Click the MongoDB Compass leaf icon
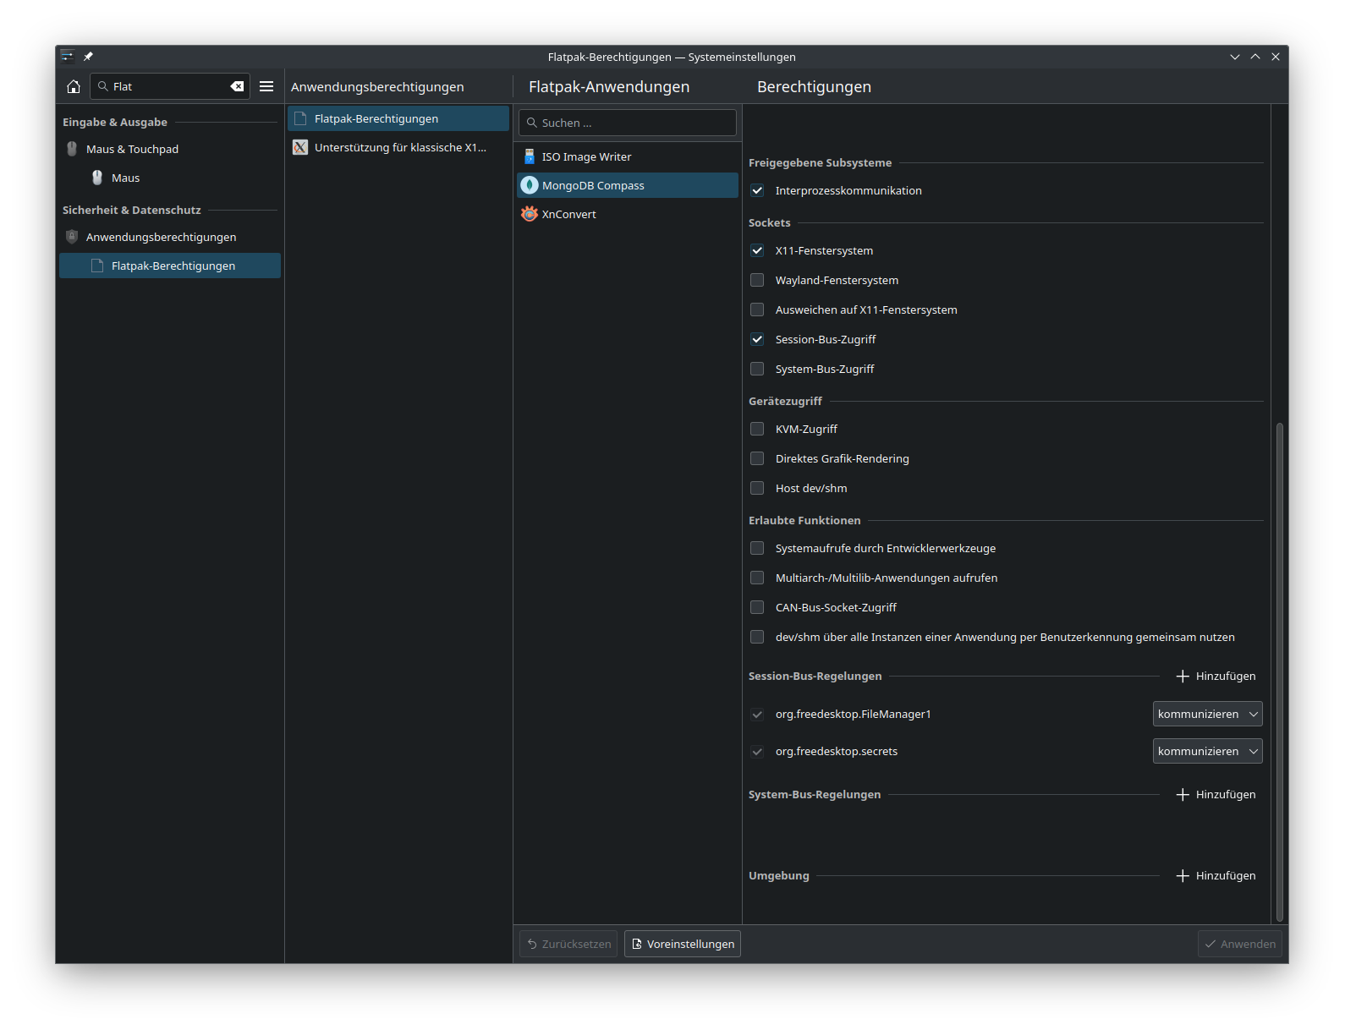 tap(530, 185)
